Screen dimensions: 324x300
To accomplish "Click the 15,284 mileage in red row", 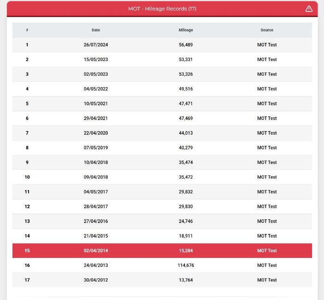I will coord(186,251).
